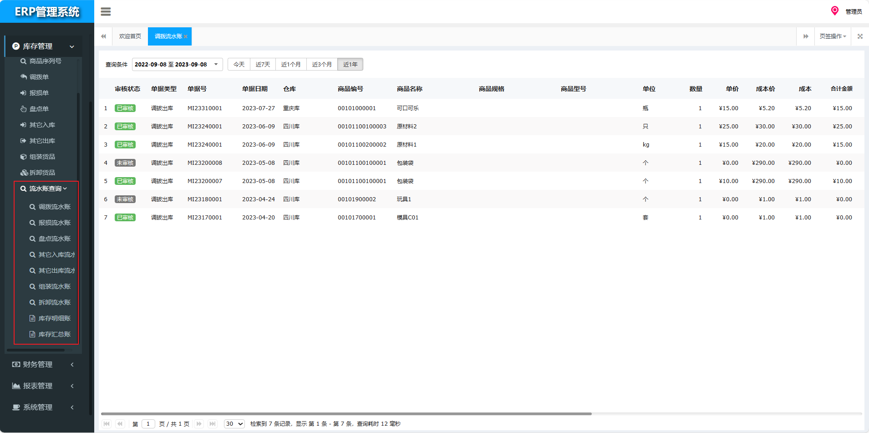Switch to the 欢迎首页 tab
The image size is (869, 433).
coord(130,36)
